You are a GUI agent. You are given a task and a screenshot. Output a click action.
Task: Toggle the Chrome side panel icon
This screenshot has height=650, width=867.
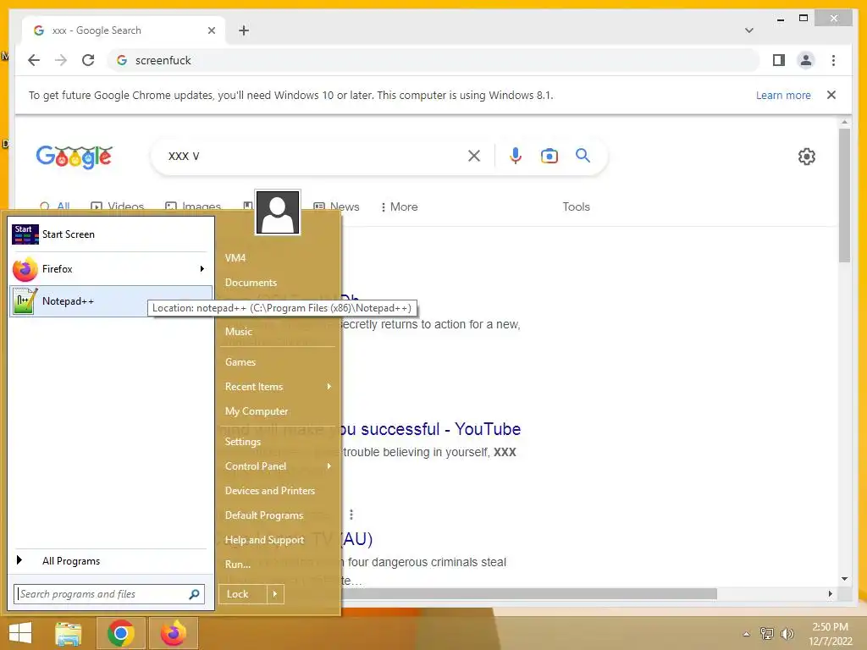click(x=779, y=60)
